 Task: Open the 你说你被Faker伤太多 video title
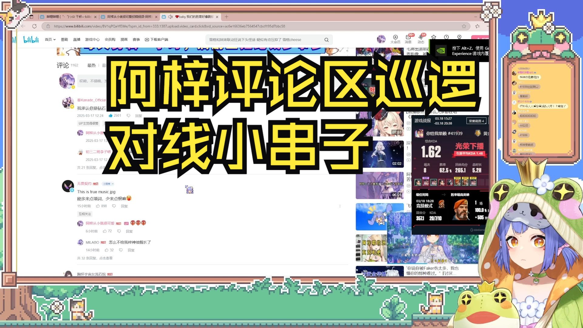(x=433, y=271)
